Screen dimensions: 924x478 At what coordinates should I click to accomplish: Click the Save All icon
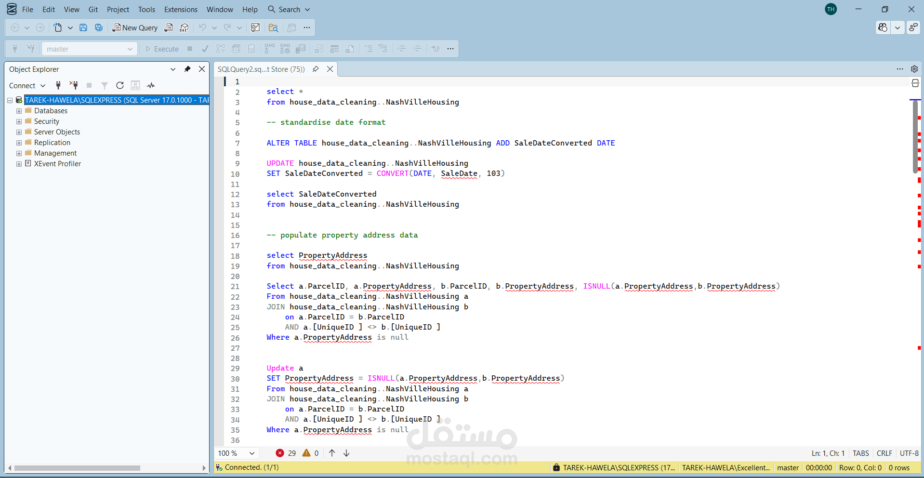(x=99, y=27)
